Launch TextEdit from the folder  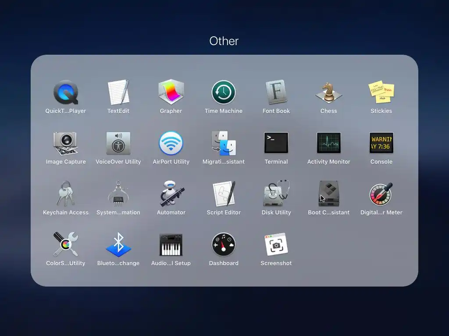click(x=118, y=92)
